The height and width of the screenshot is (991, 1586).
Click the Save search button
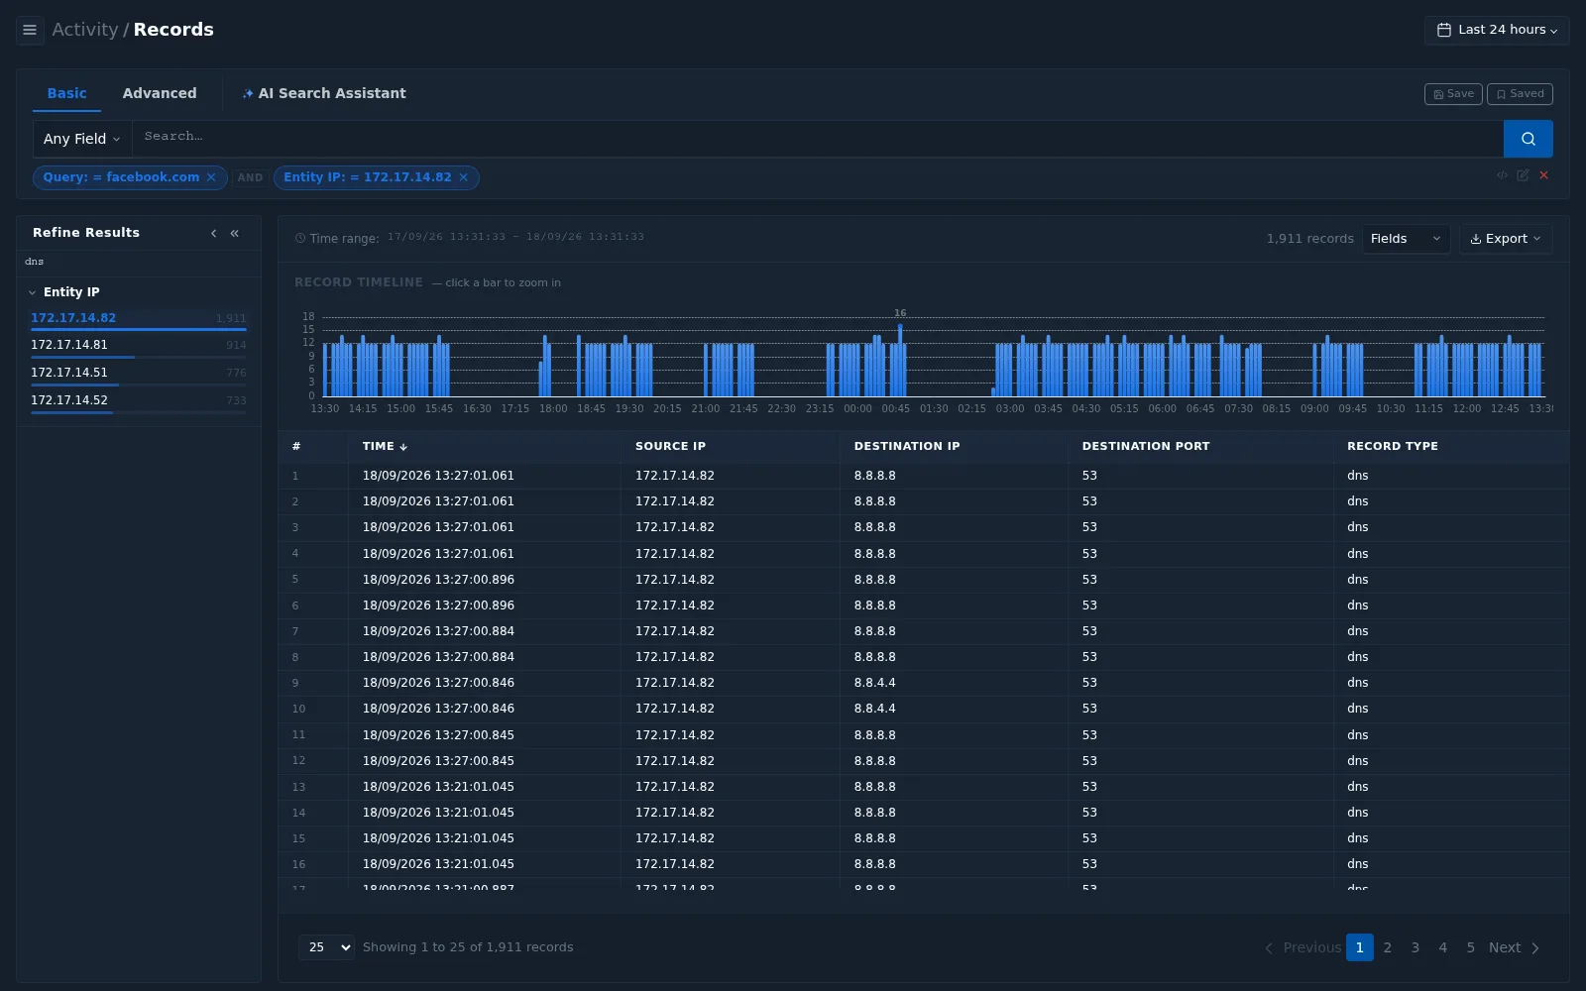pyautogui.click(x=1453, y=94)
